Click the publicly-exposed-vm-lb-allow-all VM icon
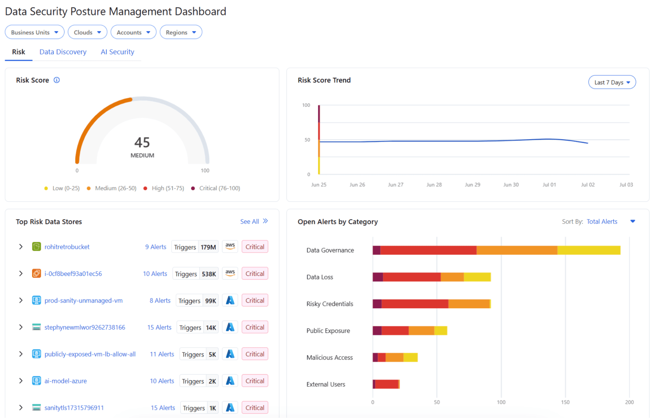 click(x=36, y=354)
